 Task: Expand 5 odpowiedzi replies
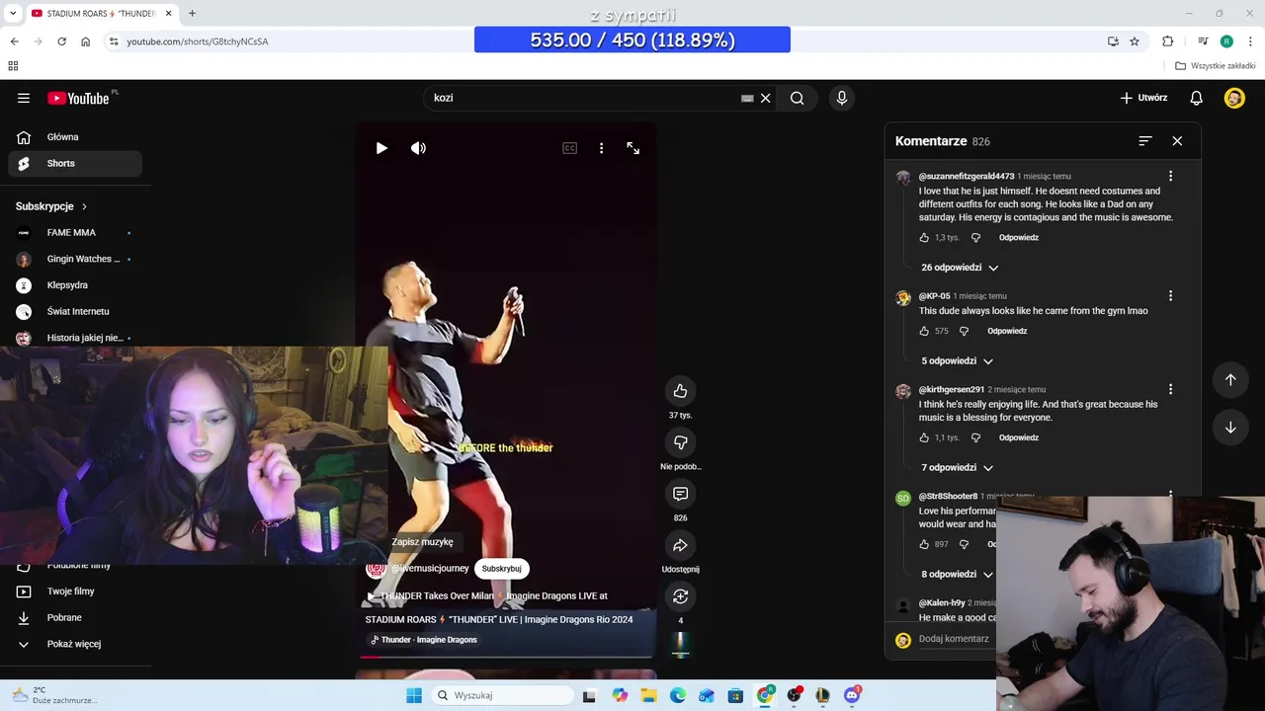(x=957, y=361)
